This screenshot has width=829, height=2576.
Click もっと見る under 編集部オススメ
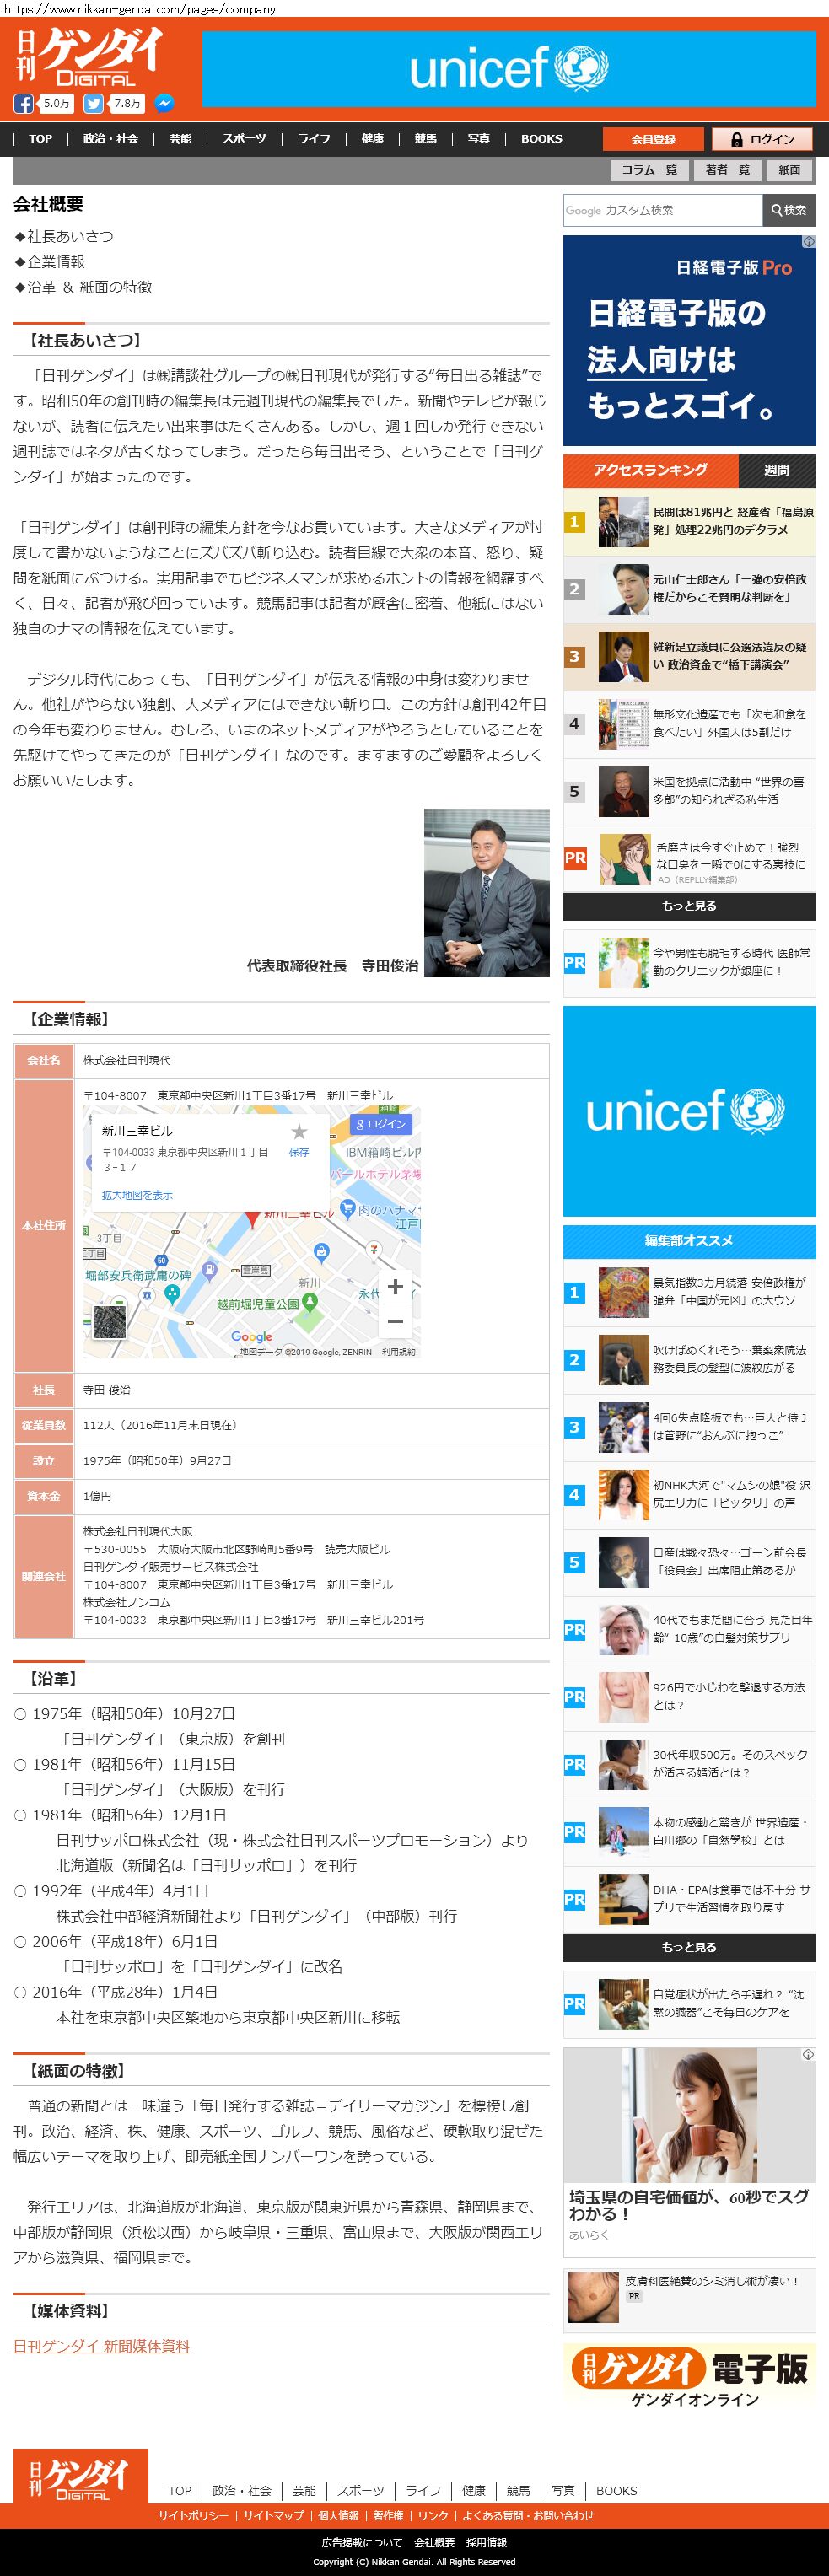(689, 1947)
